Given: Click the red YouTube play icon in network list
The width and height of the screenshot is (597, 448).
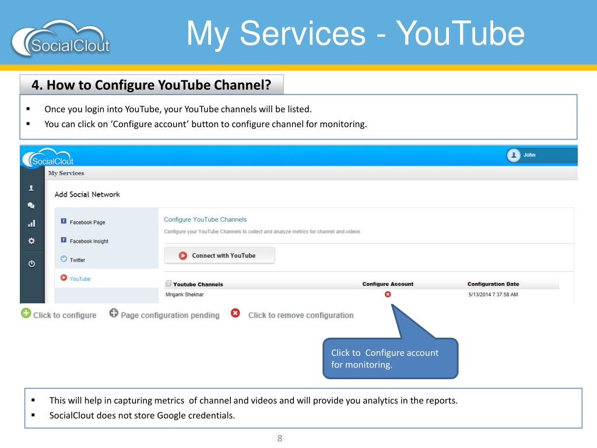Looking at the screenshot, I should pyautogui.click(x=64, y=278).
